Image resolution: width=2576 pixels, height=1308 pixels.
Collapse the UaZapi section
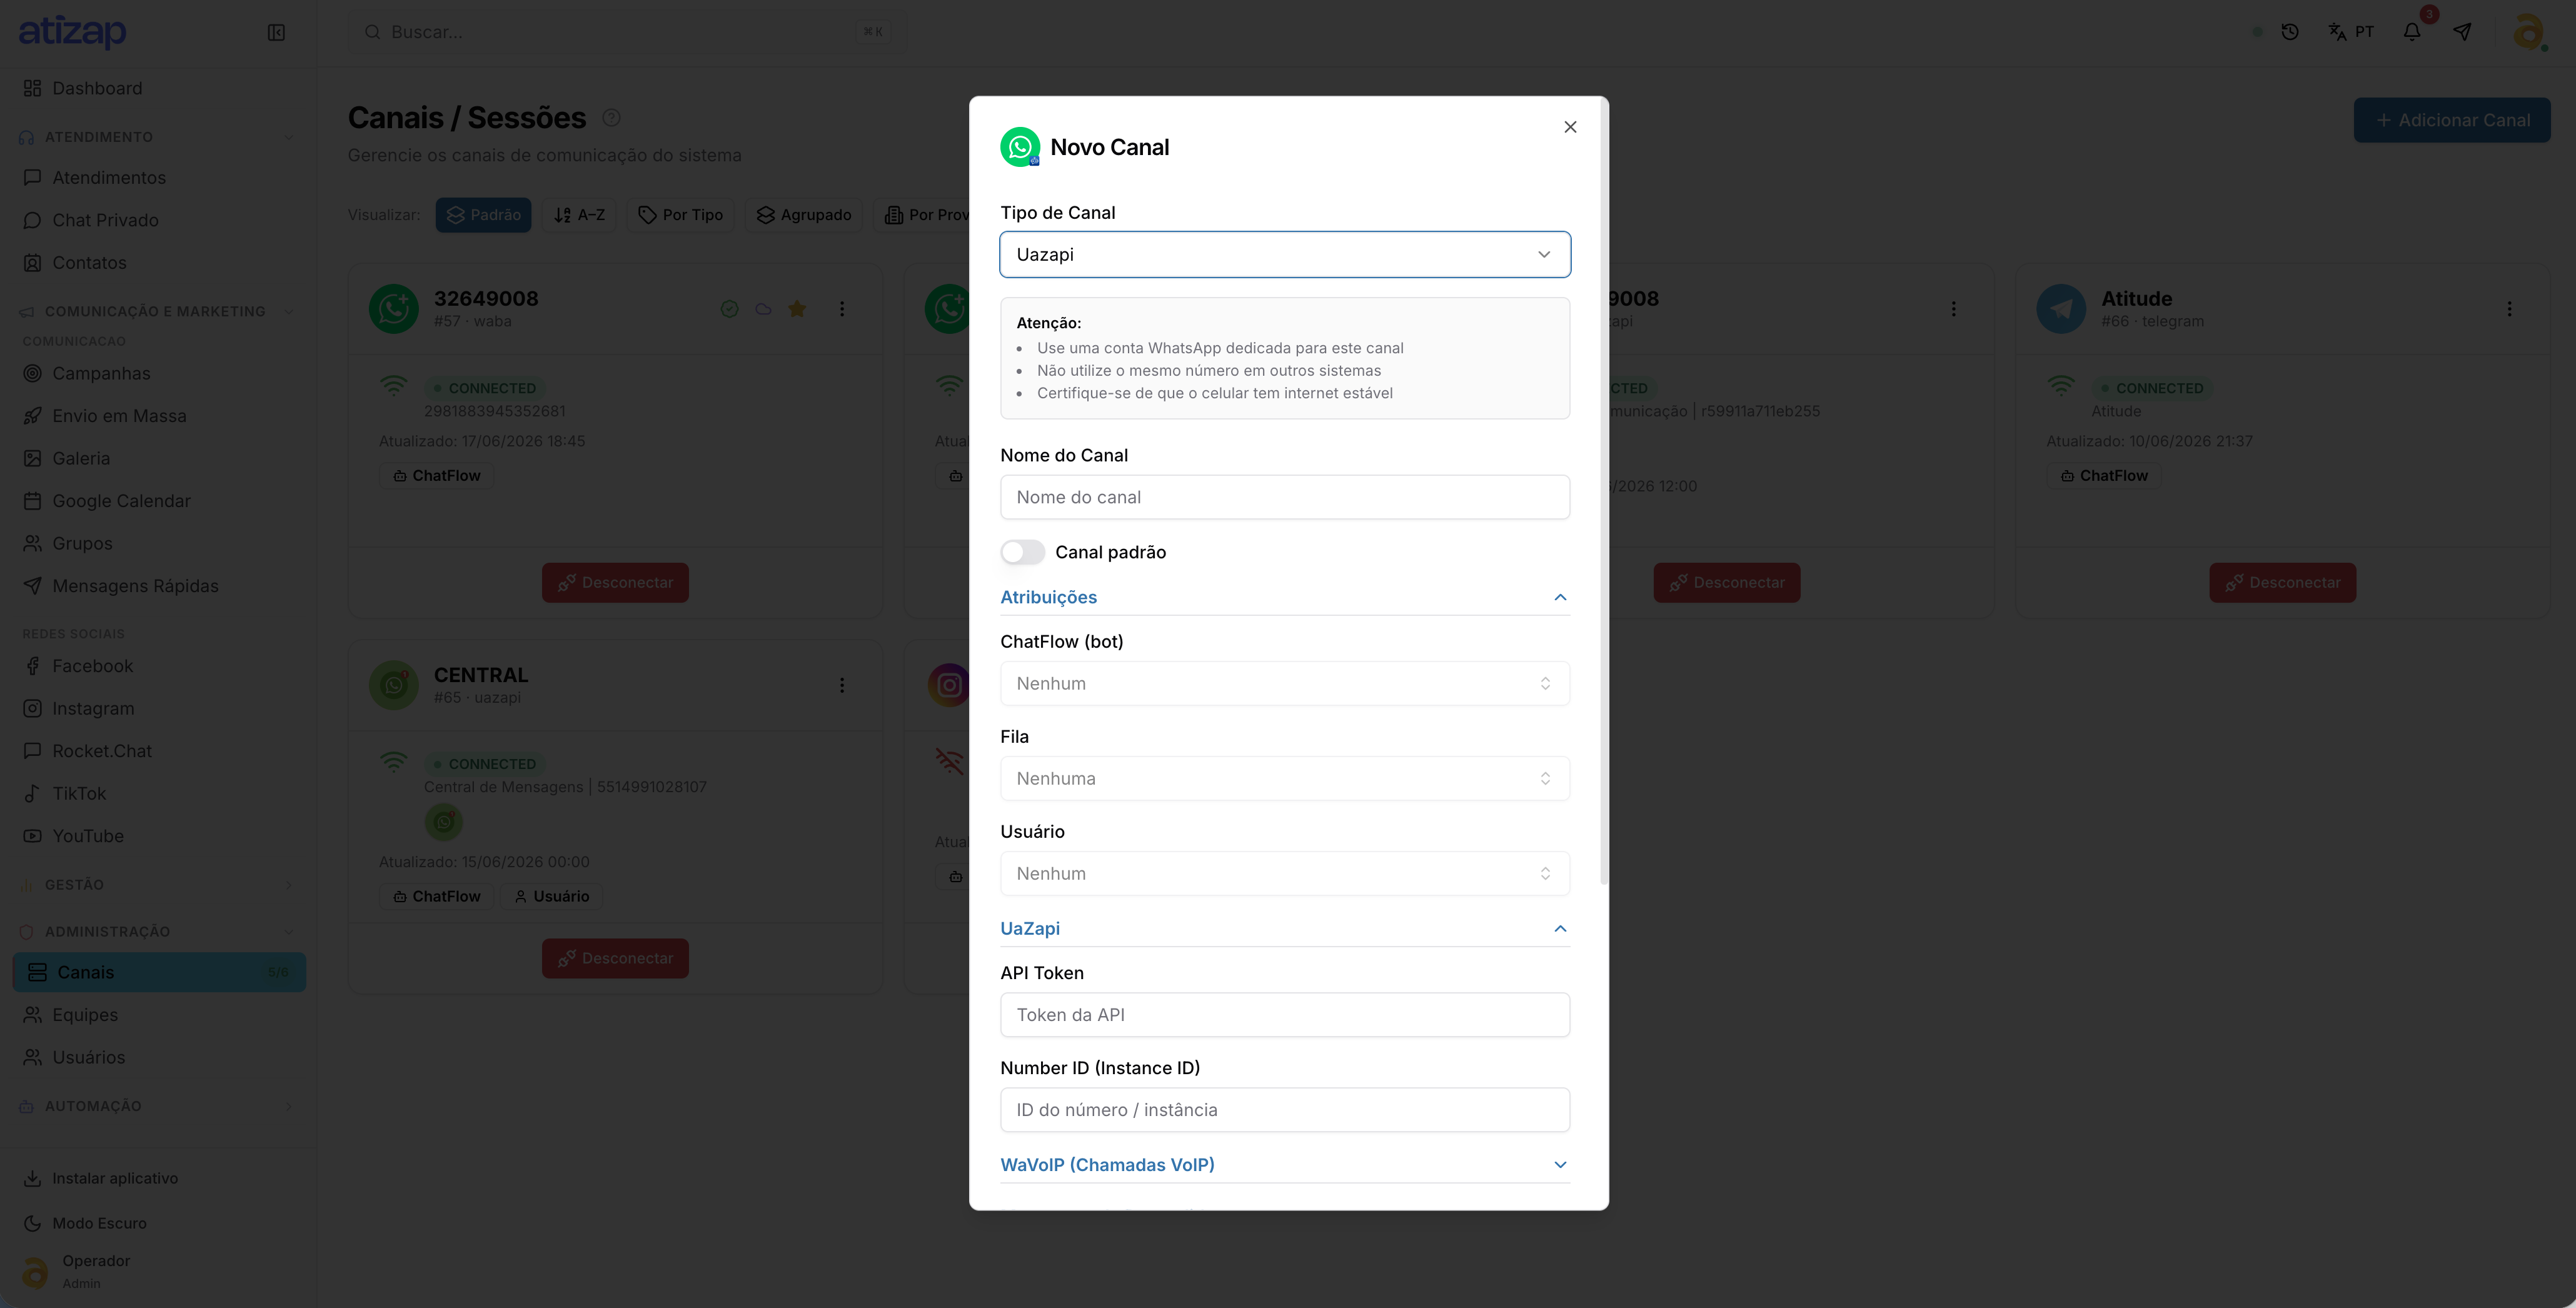tap(1285, 928)
